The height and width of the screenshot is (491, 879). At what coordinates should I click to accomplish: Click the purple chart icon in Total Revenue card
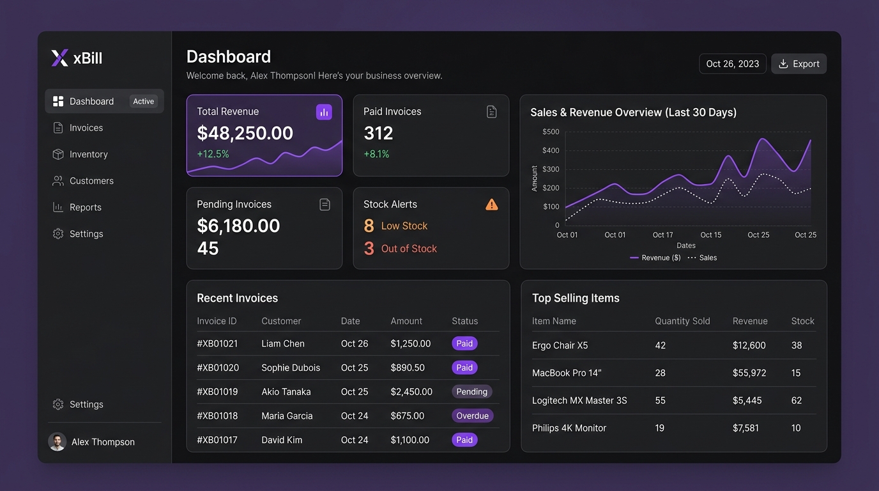pos(324,113)
